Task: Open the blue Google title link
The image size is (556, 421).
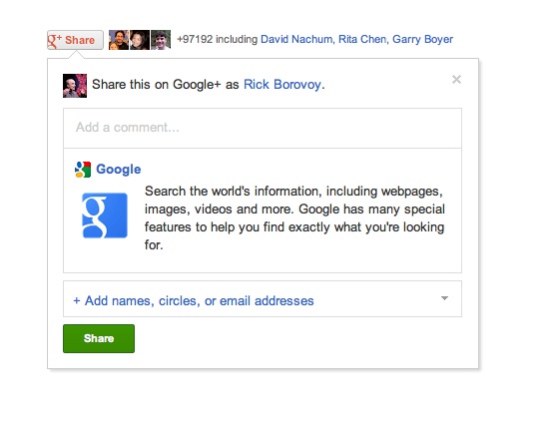Action: (x=119, y=170)
